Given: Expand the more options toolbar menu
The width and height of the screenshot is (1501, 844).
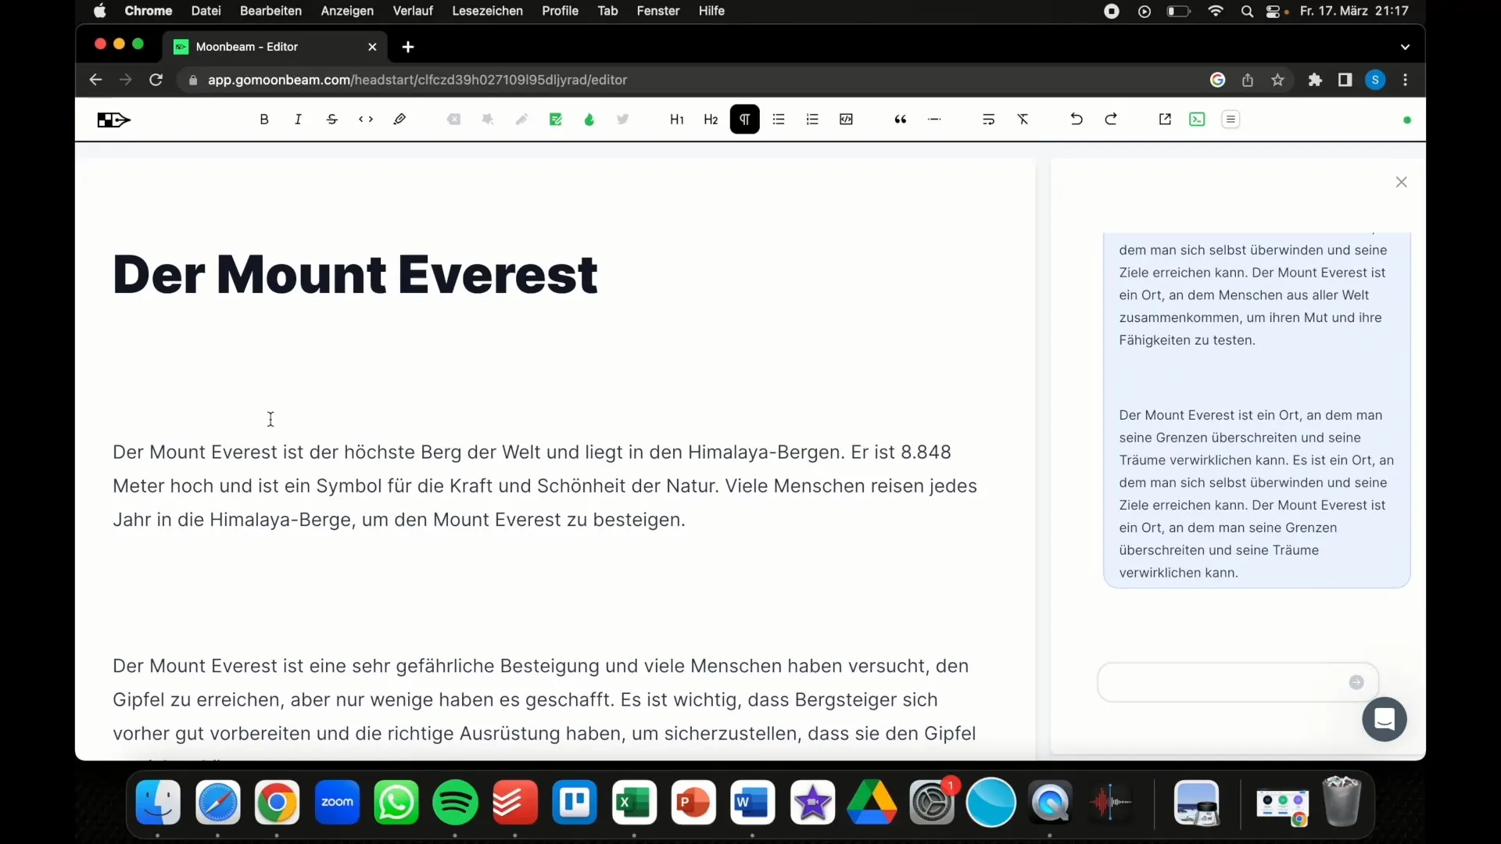Looking at the screenshot, I should [1232, 119].
